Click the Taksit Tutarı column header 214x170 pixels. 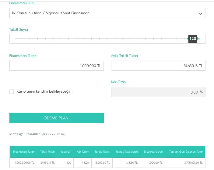pyautogui.click(x=47, y=152)
